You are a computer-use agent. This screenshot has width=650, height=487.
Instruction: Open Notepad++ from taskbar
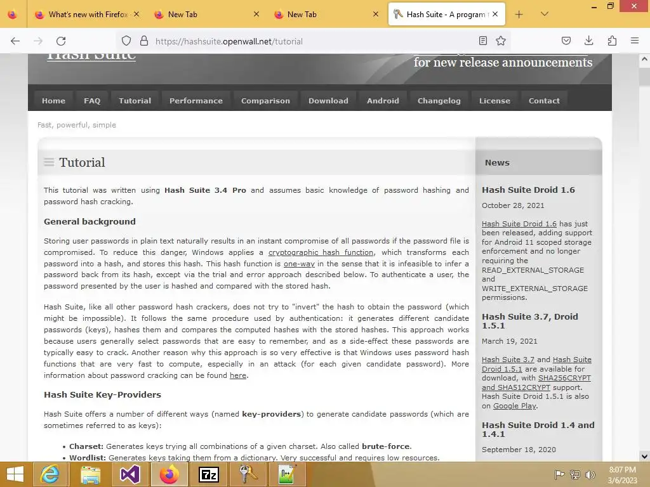[288, 474]
